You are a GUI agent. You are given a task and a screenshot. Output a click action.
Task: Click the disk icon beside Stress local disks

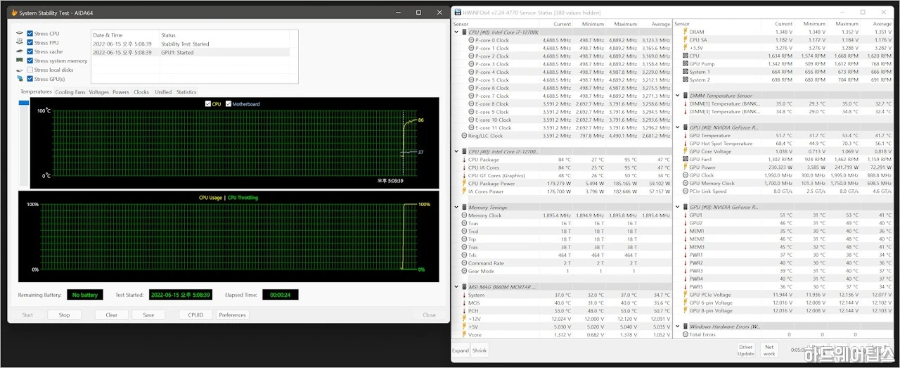pyautogui.click(x=19, y=70)
